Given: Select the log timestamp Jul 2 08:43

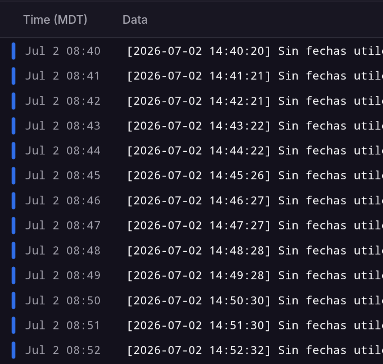Looking at the screenshot, I should point(63,126).
